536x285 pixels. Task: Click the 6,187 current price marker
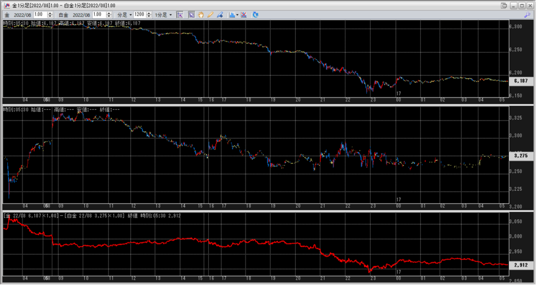tap(521, 81)
